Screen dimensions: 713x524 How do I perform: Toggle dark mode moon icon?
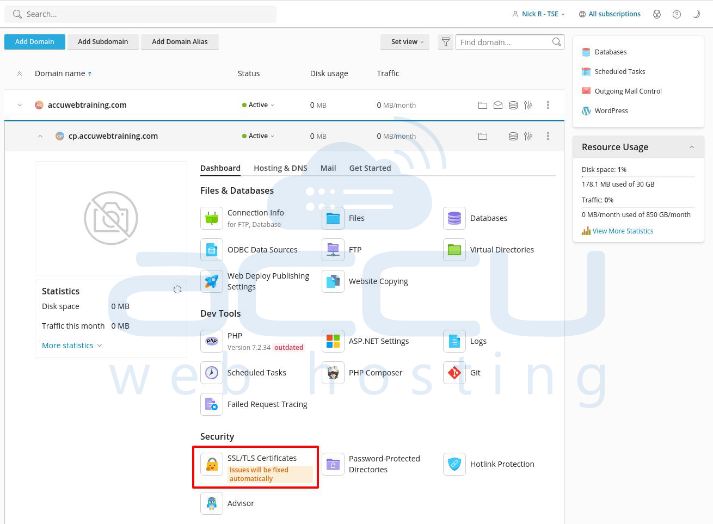[x=696, y=14]
